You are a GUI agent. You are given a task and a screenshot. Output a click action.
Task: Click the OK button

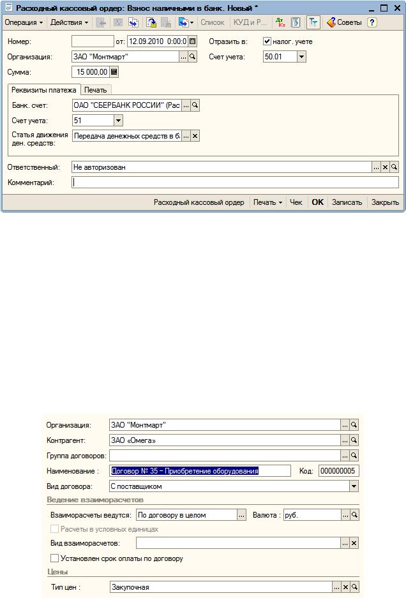pyautogui.click(x=317, y=202)
